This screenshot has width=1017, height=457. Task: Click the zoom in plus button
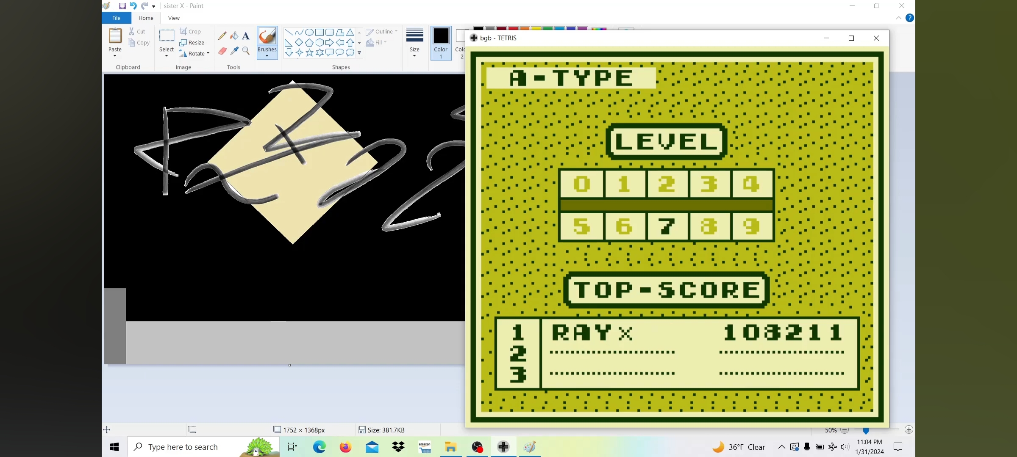pos(909,429)
